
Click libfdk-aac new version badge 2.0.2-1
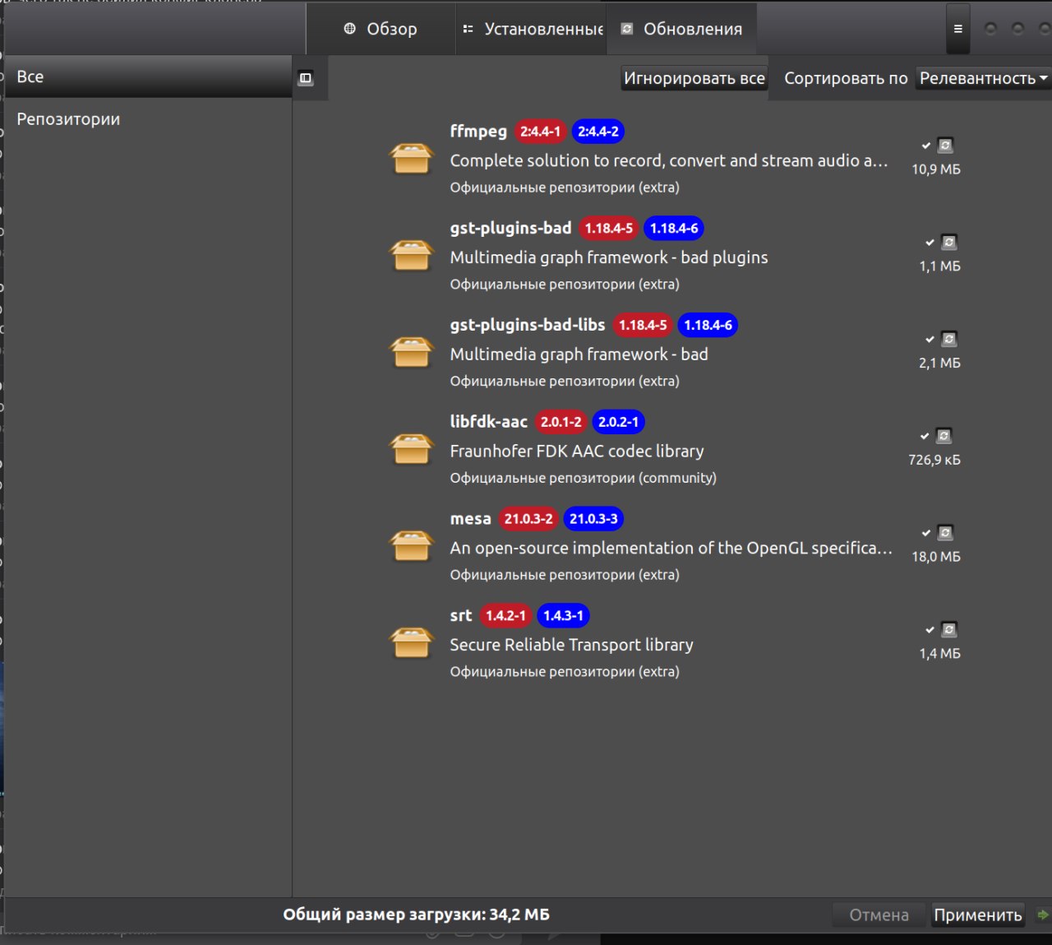pyautogui.click(x=618, y=422)
